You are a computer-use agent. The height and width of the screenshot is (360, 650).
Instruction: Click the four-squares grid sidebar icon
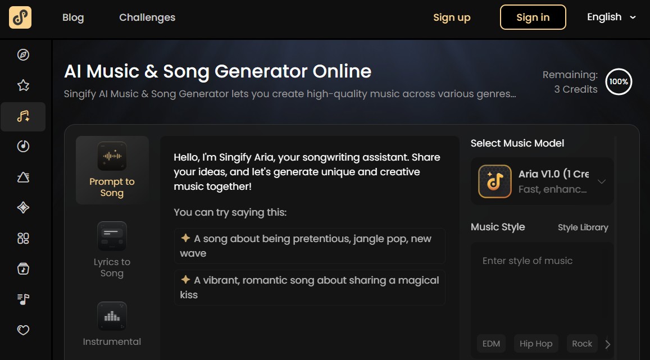tap(23, 238)
